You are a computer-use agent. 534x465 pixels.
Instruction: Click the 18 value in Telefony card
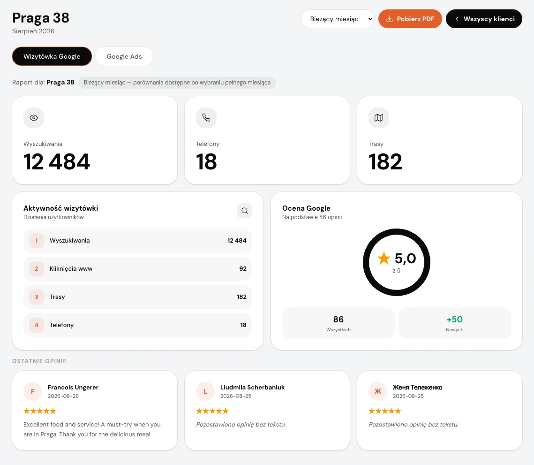coord(206,161)
